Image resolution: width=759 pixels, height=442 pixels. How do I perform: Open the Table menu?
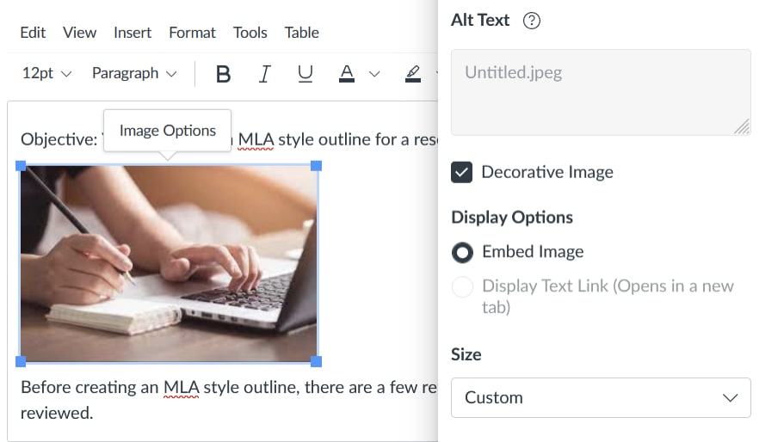pos(301,33)
